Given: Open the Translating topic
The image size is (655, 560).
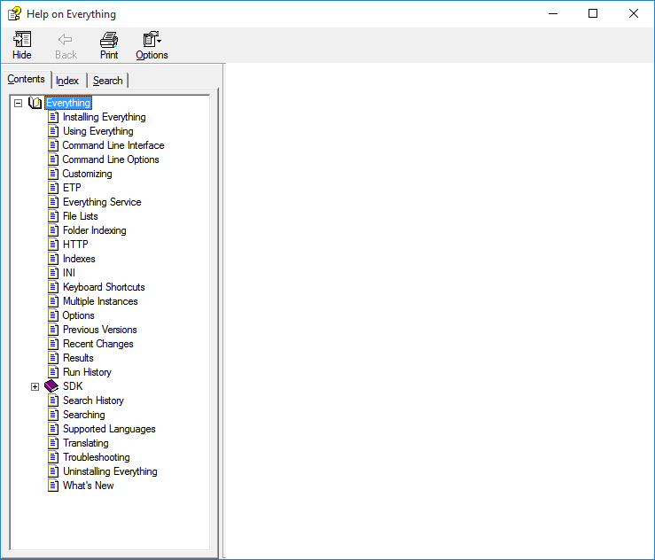Looking at the screenshot, I should (x=86, y=443).
